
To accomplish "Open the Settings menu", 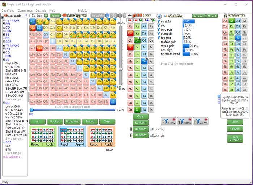I will (41, 10).
